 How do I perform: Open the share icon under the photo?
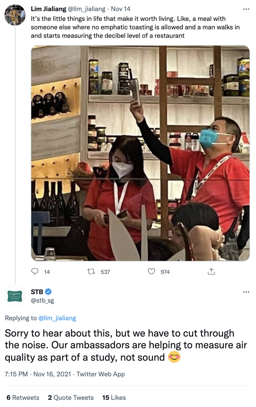(211, 271)
